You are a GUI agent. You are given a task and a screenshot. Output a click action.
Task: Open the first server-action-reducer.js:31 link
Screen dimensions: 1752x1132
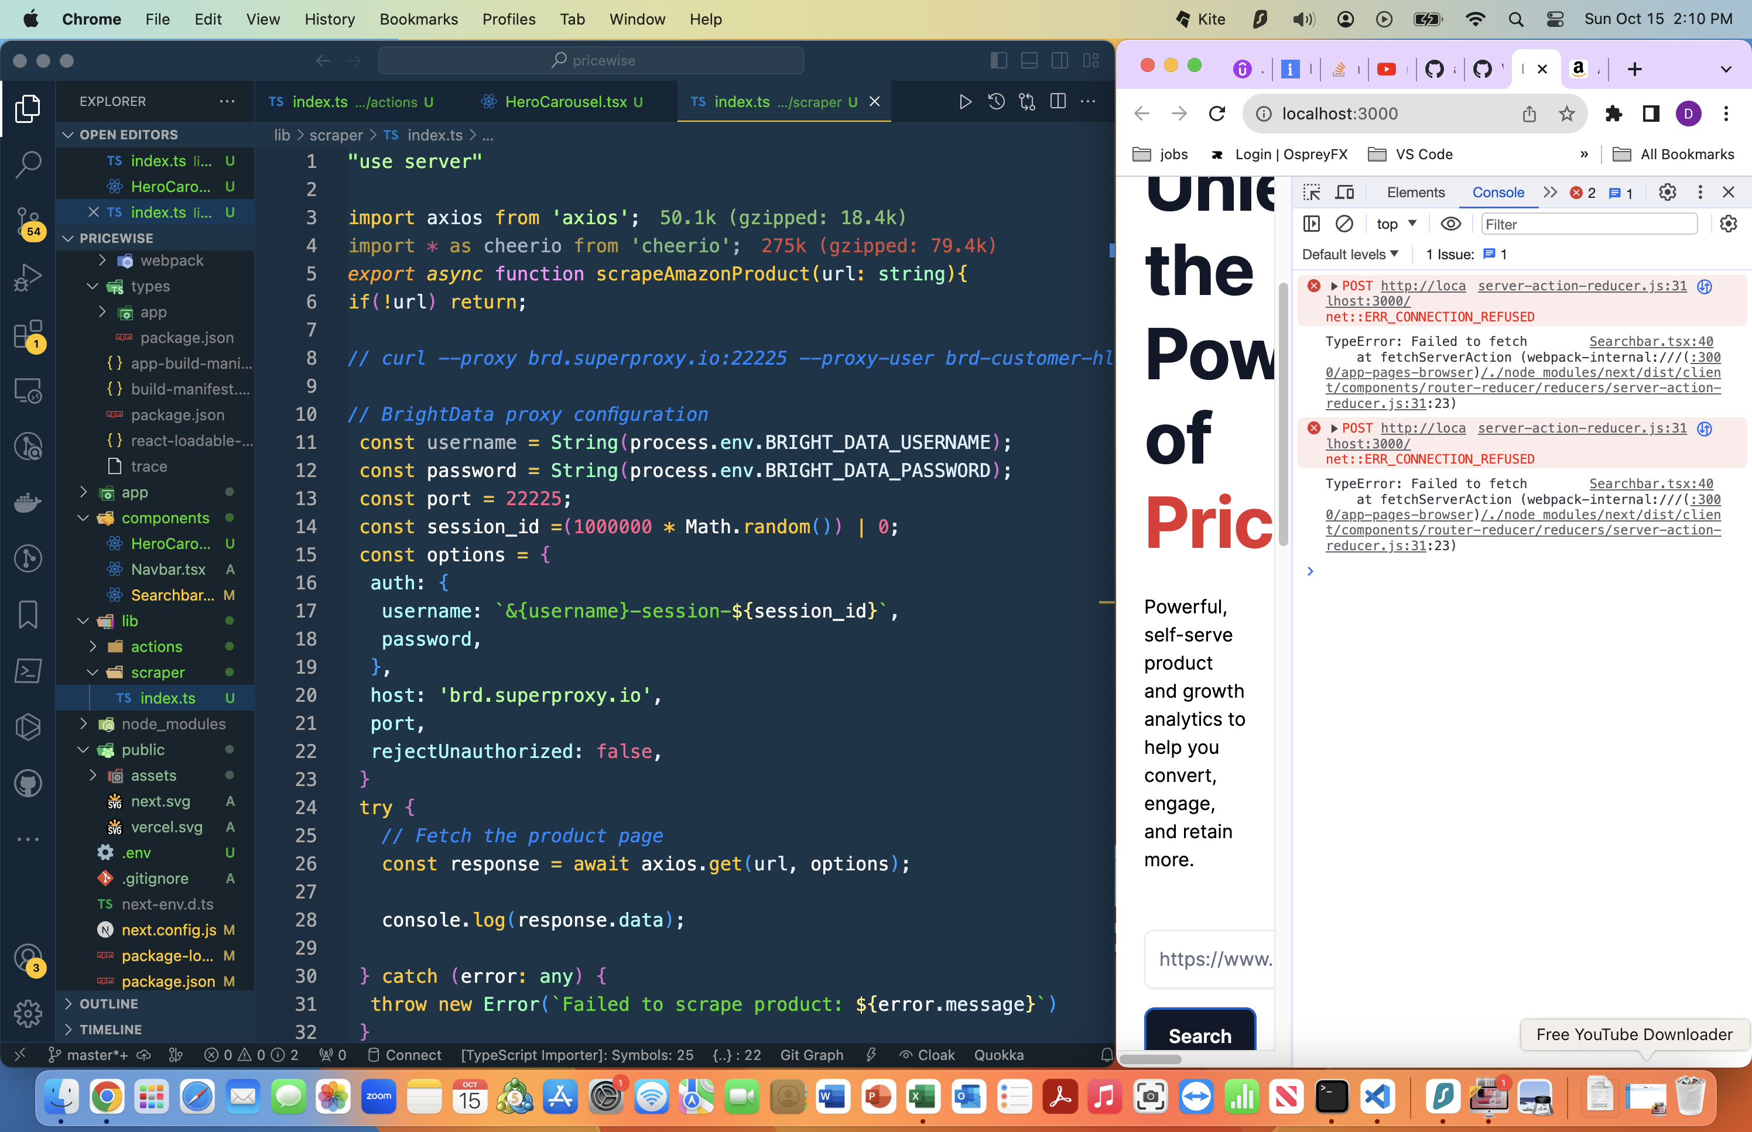click(x=1582, y=286)
